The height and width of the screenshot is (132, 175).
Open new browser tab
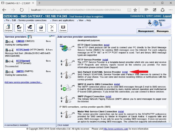pos(39,3)
